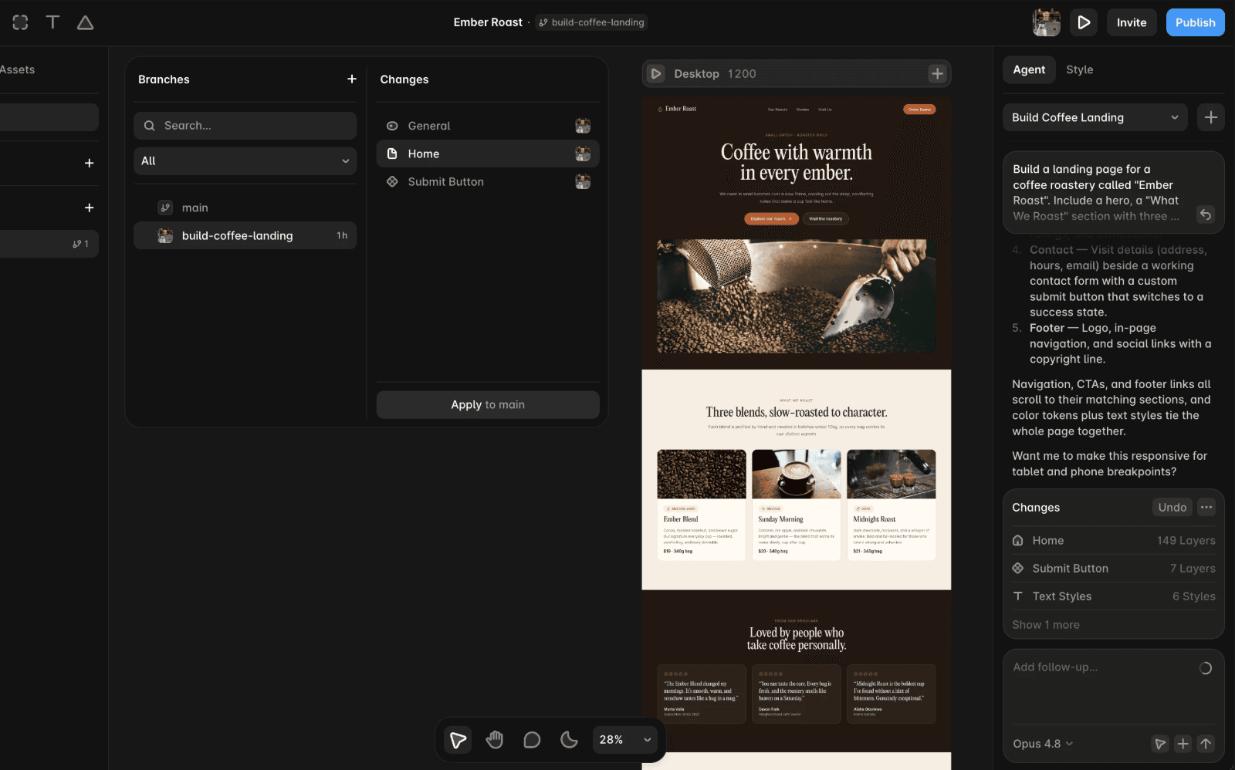Open the Build Coffee Landing chat dropdown
The height and width of the screenshot is (770, 1235).
click(x=1095, y=117)
